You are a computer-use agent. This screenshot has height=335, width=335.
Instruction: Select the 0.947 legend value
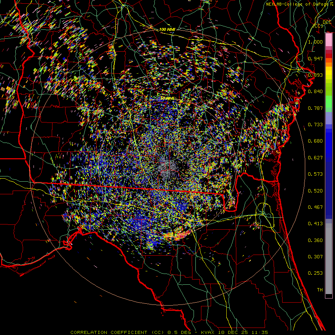(315, 58)
